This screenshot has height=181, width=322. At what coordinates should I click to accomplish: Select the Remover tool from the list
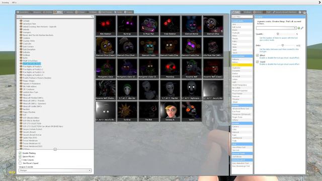pos(242,96)
